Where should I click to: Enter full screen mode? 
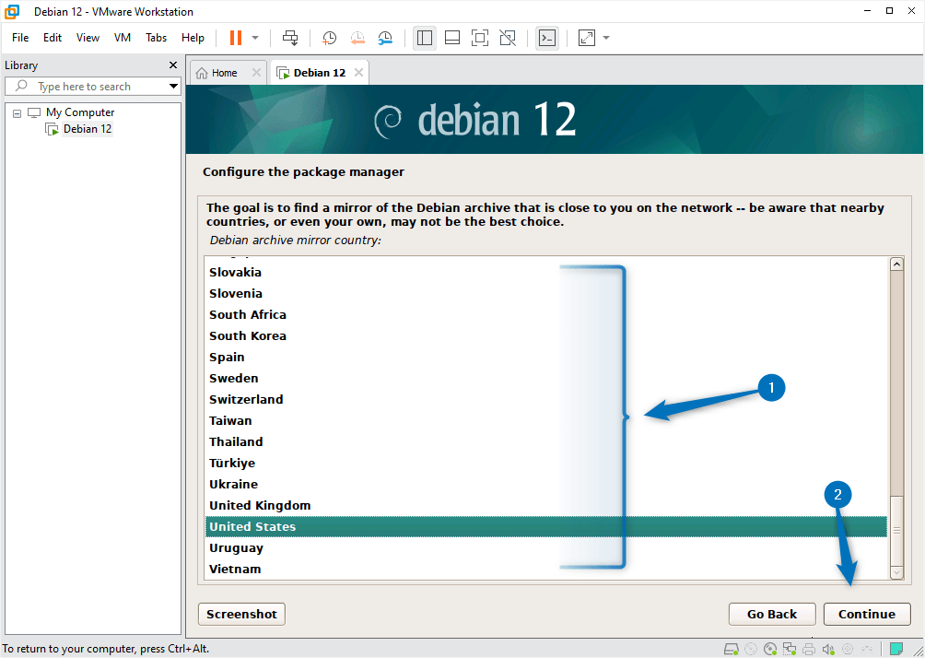point(479,38)
